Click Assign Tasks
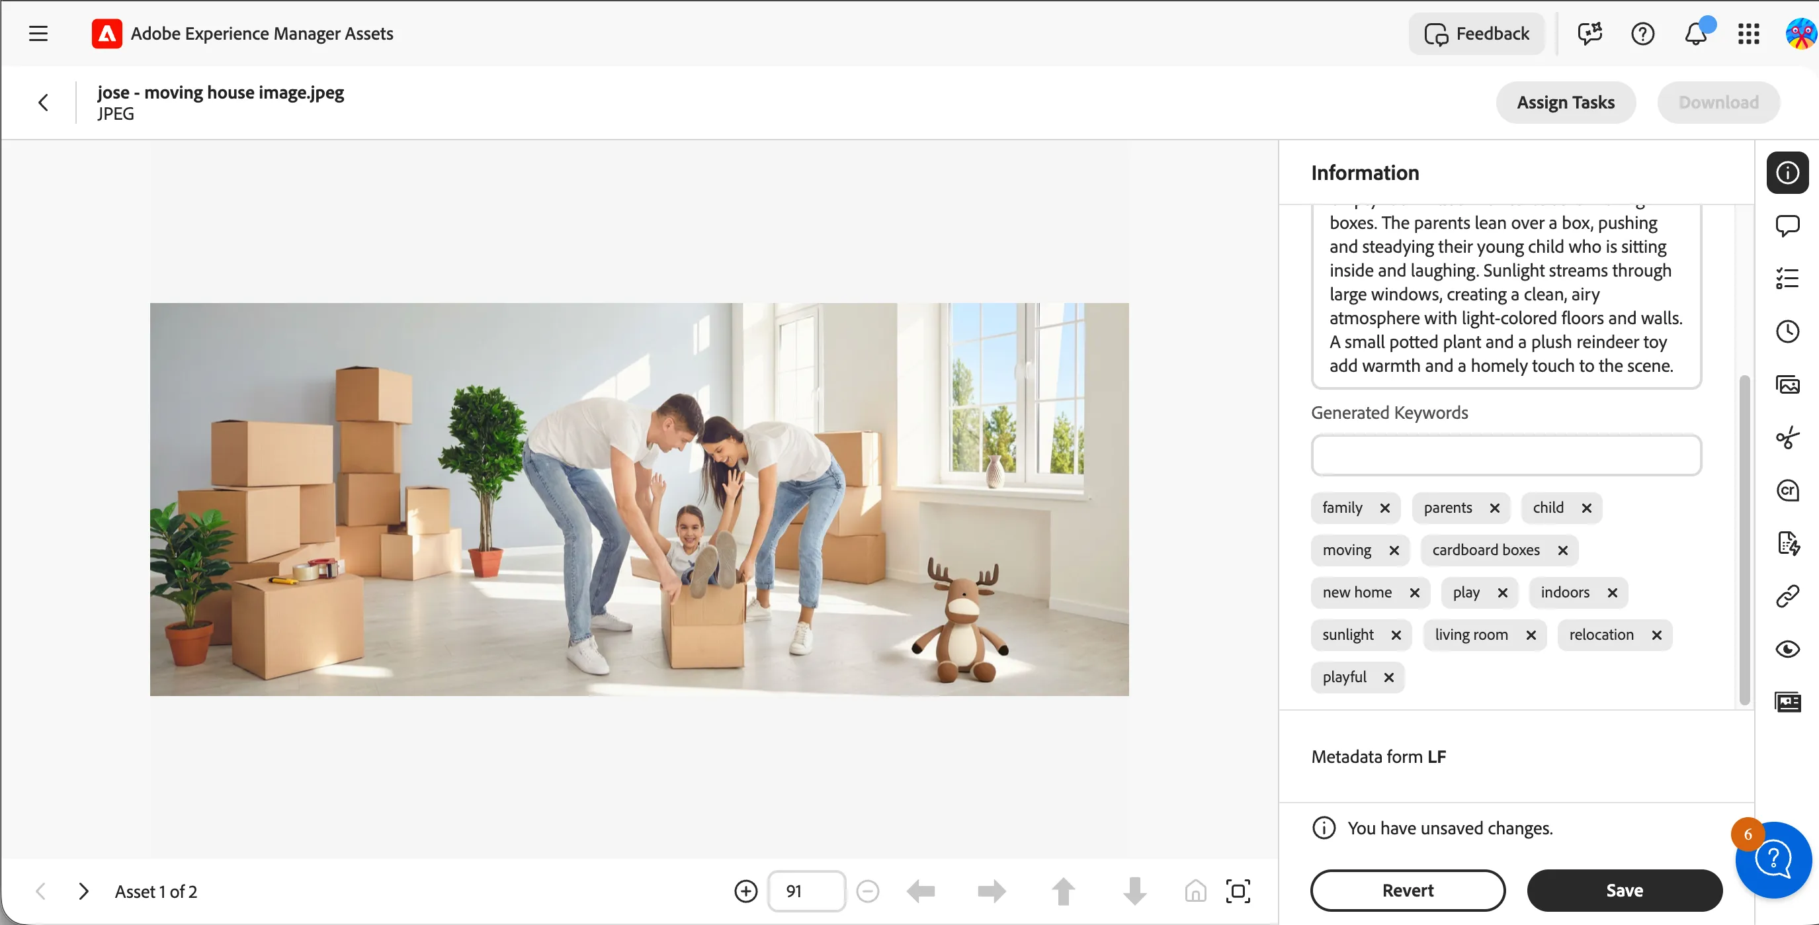The height and width of the screenshot is (925, 1819). tap(1566, 103)
